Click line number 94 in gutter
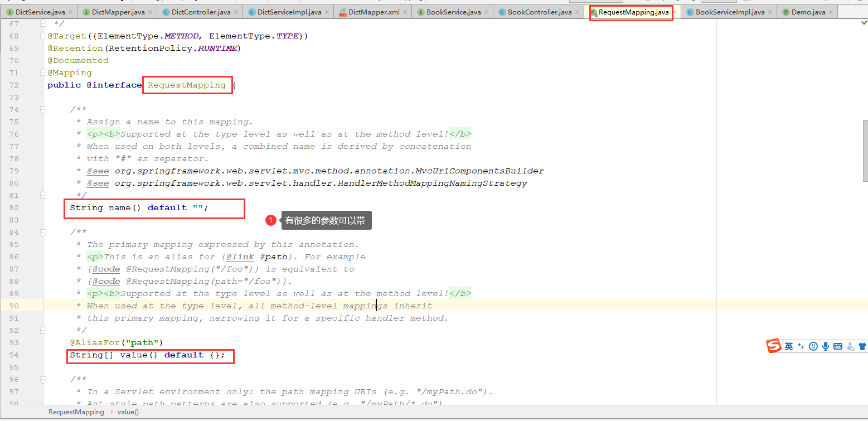This screenshot has height=421, width=868. (x=14, y=355)
